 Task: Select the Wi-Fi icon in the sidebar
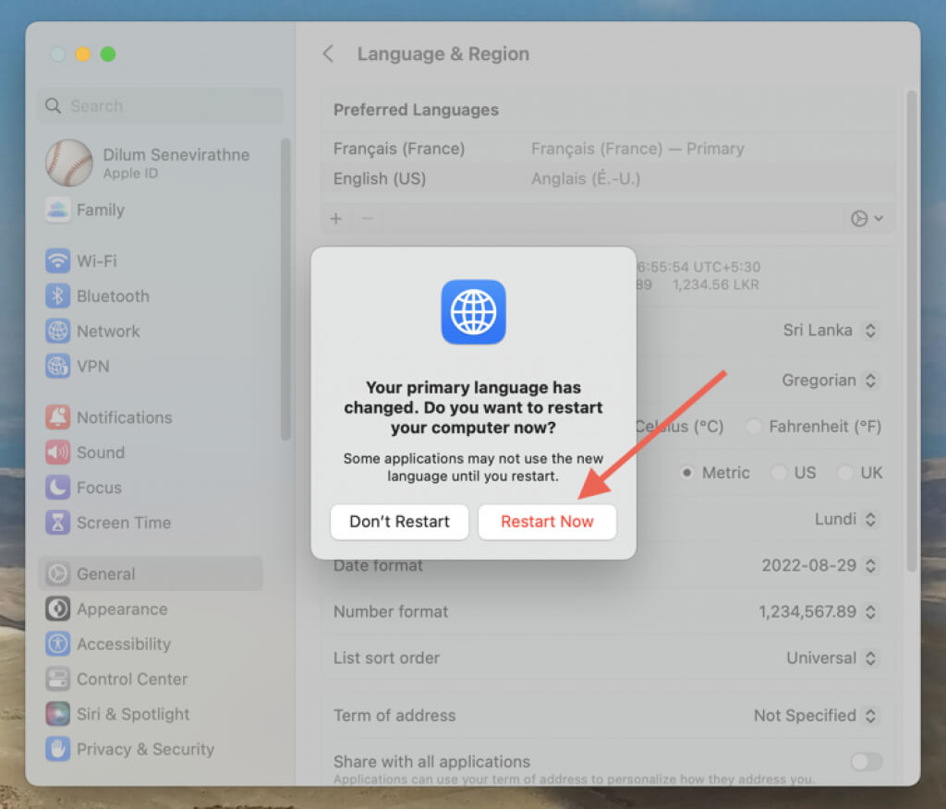[x=58, y=261]
